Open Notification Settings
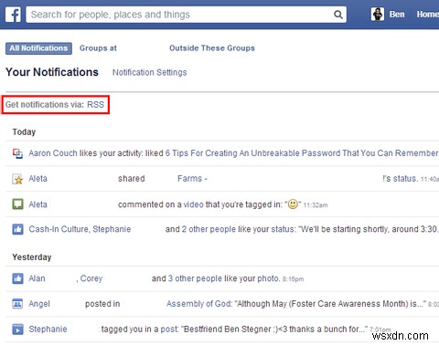 coord(149,72)
